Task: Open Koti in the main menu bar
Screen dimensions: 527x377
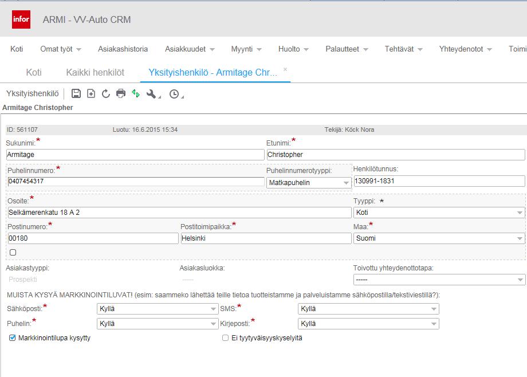Action: [17, 49]
